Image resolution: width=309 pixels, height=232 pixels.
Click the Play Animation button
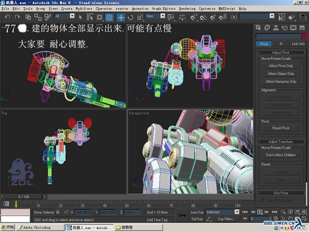pyautogui.click(x=260, y=212)
